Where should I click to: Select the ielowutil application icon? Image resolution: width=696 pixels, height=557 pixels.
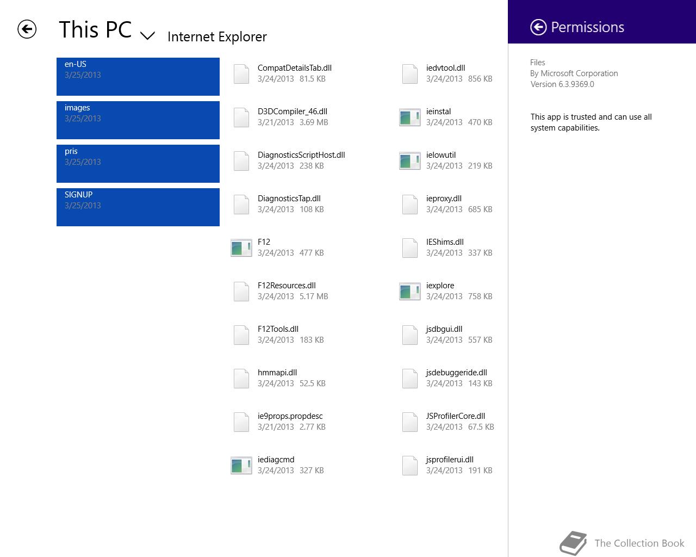(x=410, y=160)
